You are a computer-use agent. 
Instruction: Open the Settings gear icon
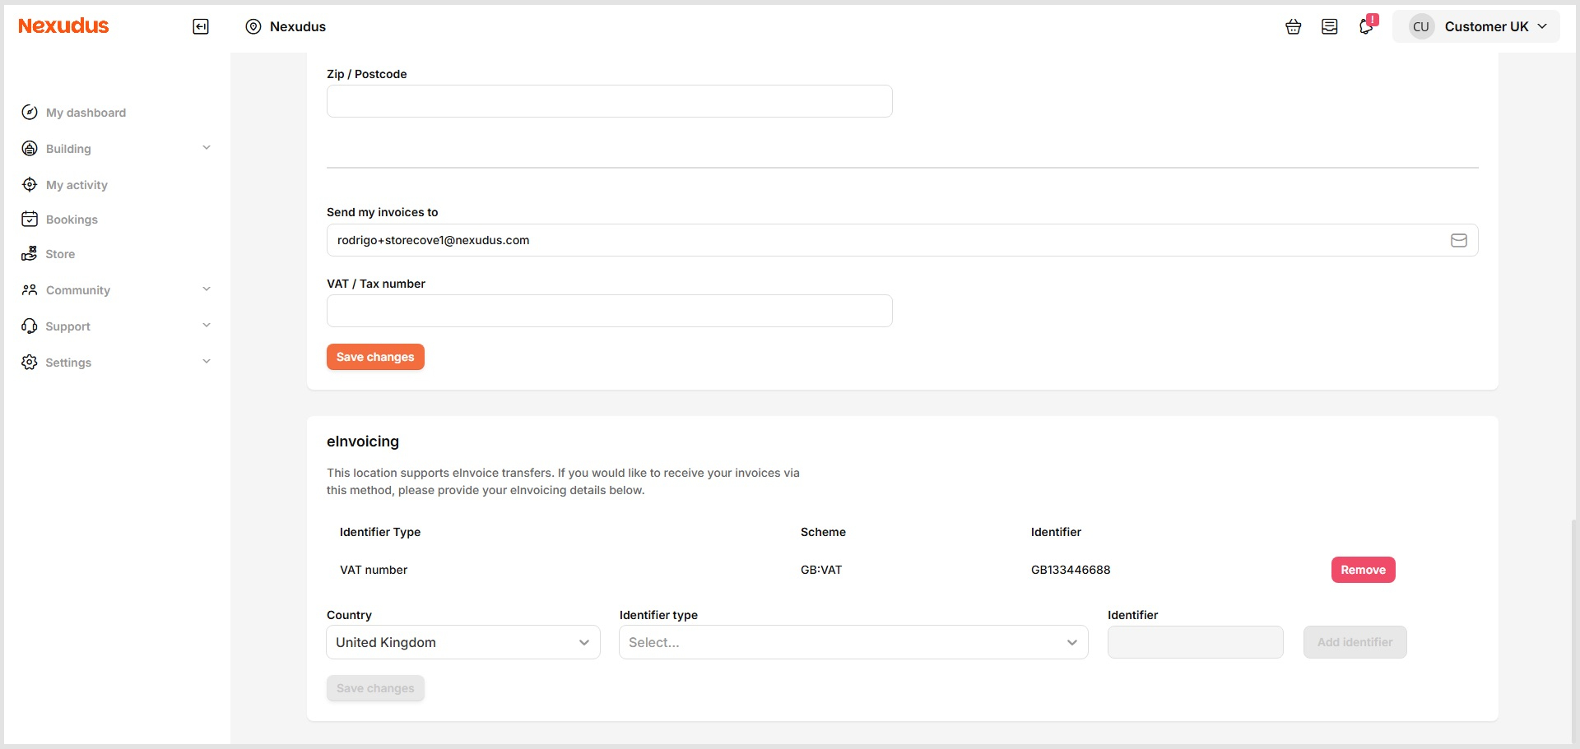click(30, 362)
